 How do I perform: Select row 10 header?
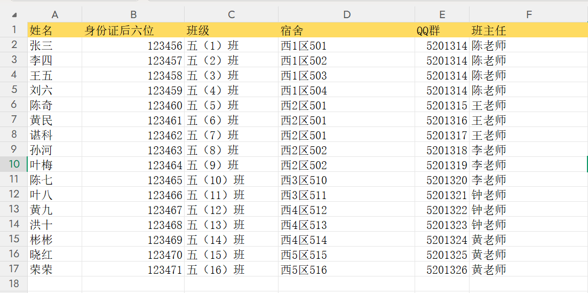14,164
